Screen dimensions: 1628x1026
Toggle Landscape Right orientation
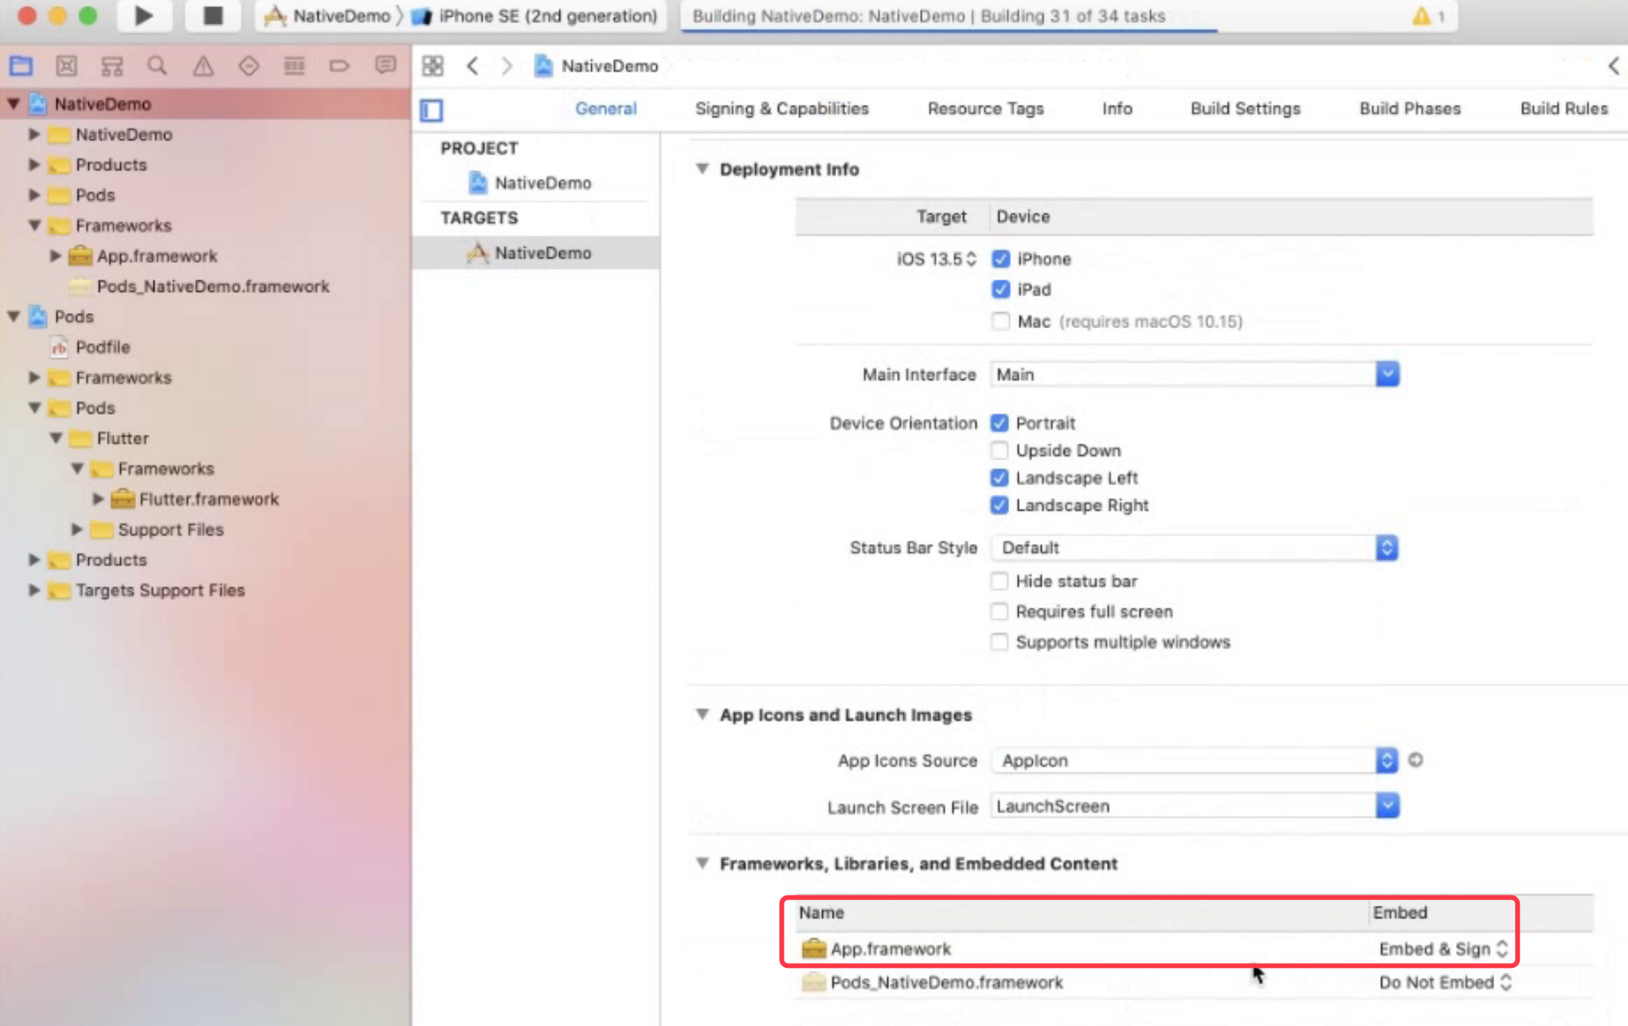(999, 505)
